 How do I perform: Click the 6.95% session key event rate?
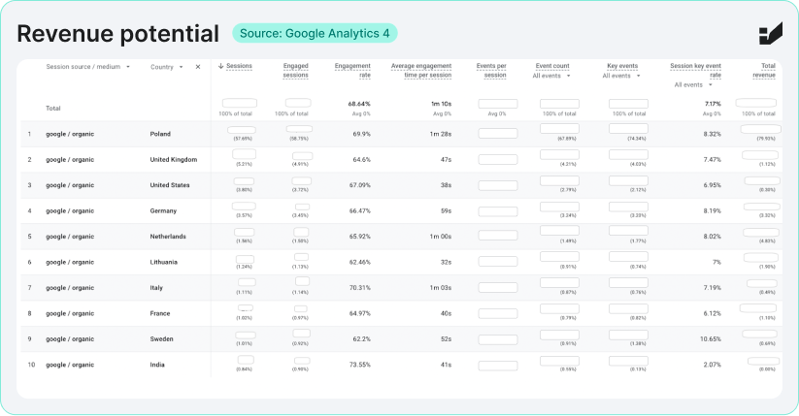pyautogui.click(x=712, y=185)
